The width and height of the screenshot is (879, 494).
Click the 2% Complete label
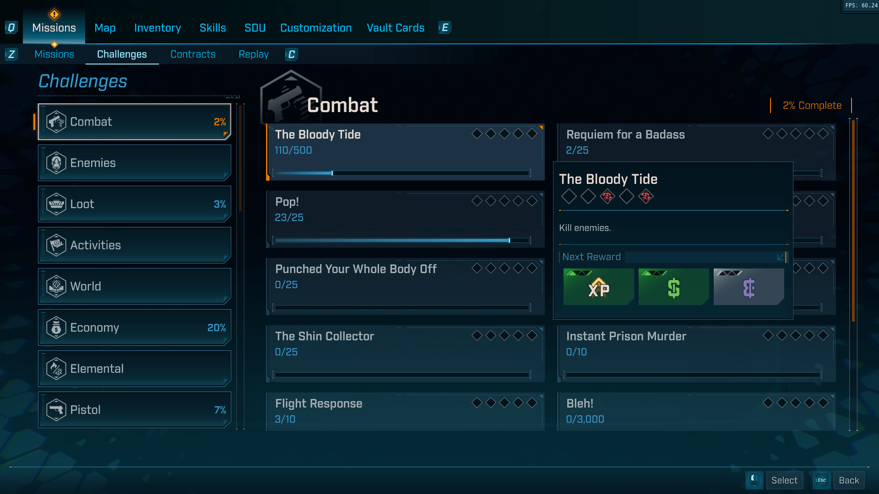[812, 106]
